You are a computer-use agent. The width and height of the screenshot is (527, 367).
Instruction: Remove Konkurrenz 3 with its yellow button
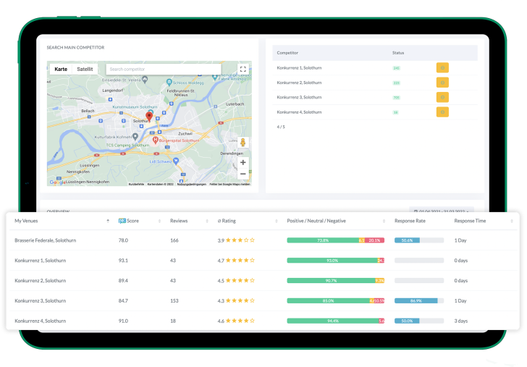(x=442, y=97)
